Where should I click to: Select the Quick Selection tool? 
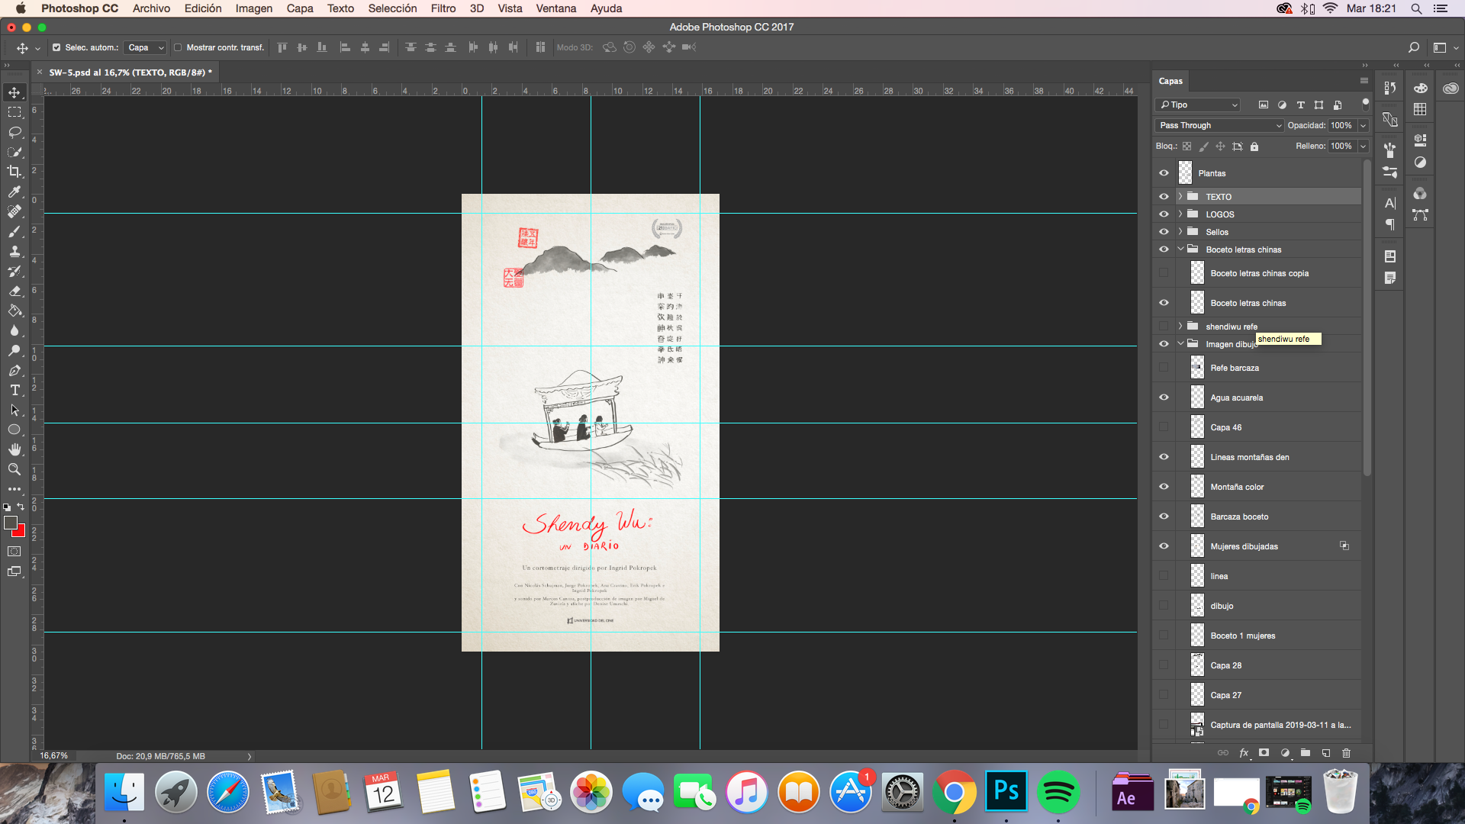tap(14, 152)
